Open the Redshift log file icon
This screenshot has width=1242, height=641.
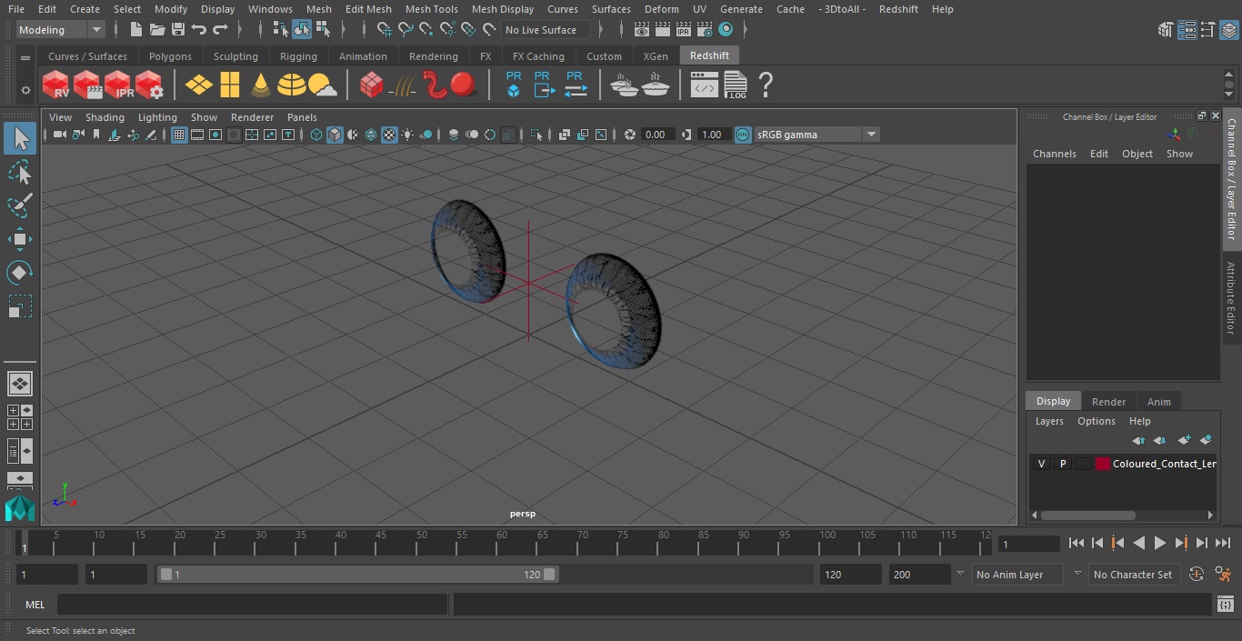tap(736, 85)
